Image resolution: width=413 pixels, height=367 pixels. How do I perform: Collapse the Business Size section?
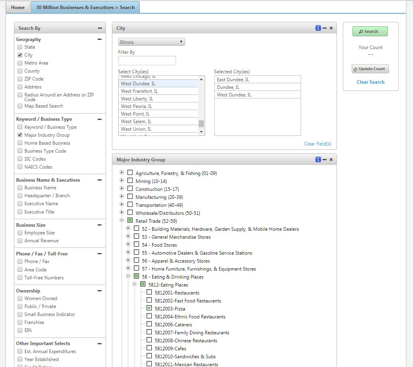click(100, 225)
